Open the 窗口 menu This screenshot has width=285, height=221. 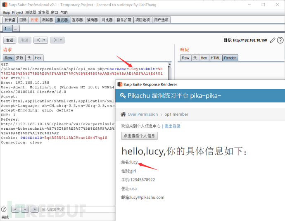[55, 12]
